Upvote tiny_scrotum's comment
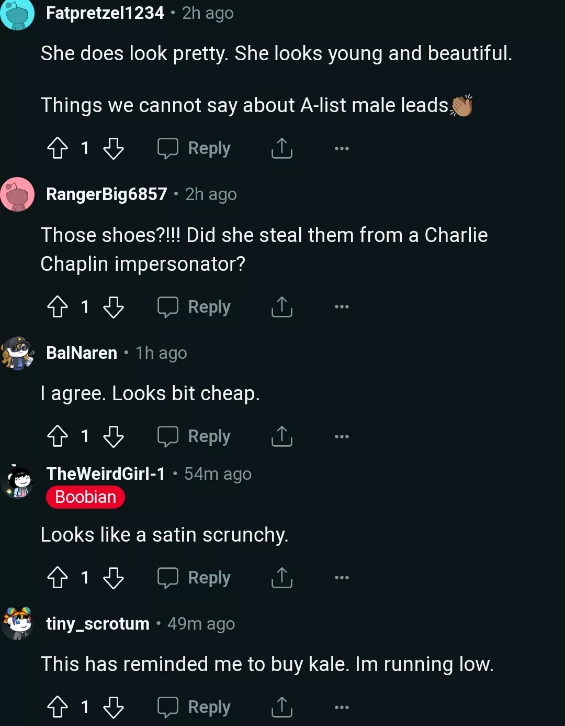Image resolution: width=565 pixels, height=726 pixels. point(56,707)
